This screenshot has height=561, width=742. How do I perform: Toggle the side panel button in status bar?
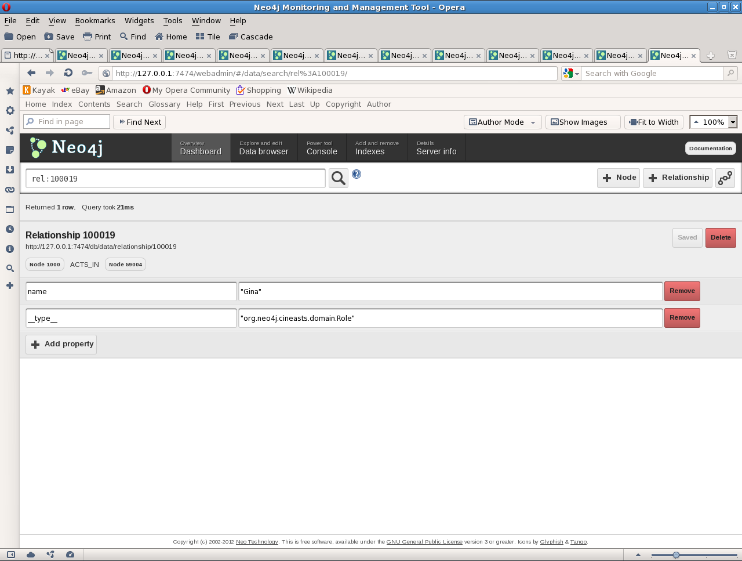pos(10,555)
